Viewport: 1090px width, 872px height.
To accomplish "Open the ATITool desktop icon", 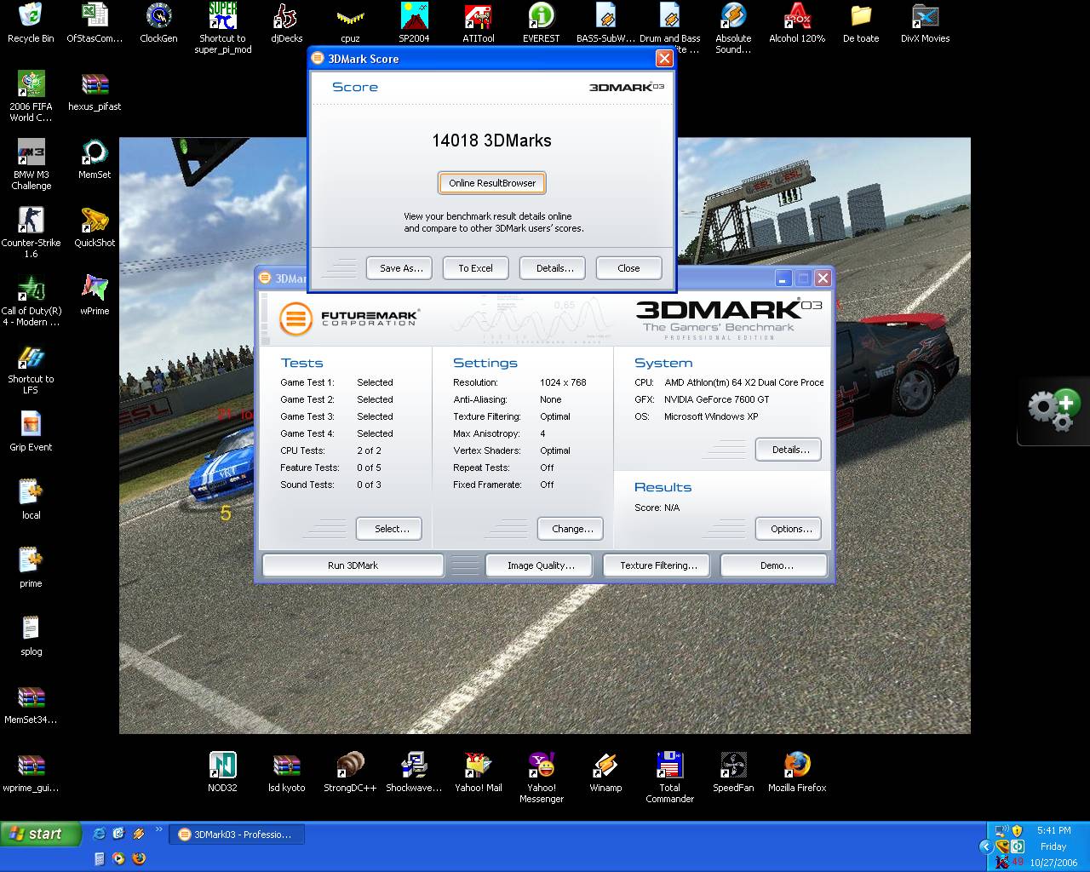I will click(478, 23).
